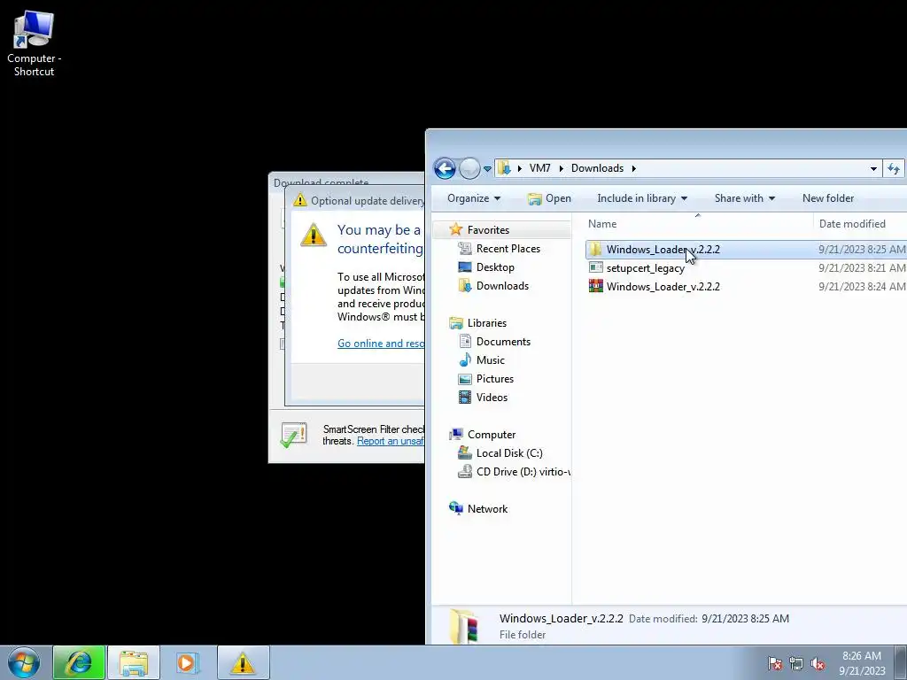The width and height of the screenshot is (907, 680).
Task: Click the setupcert_legacy file icon
Action: [x=595, y=267]
